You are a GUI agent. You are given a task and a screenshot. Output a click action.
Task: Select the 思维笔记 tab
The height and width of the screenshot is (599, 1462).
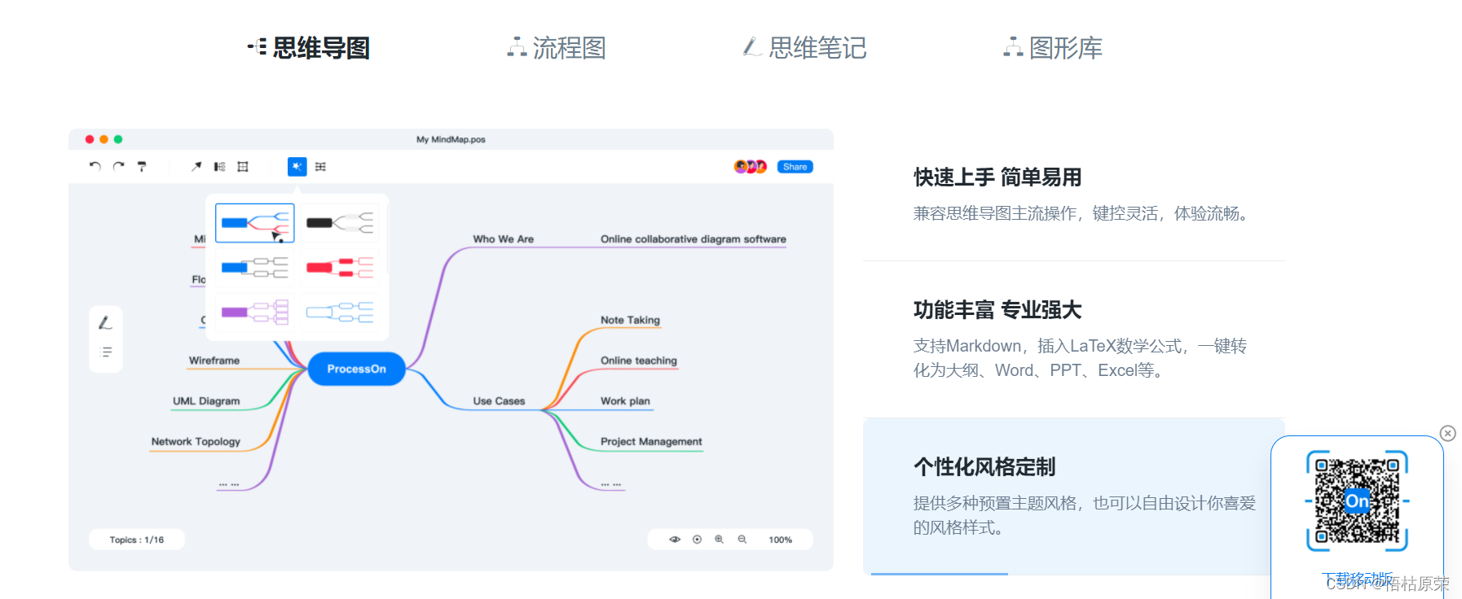tap(804, 48)
